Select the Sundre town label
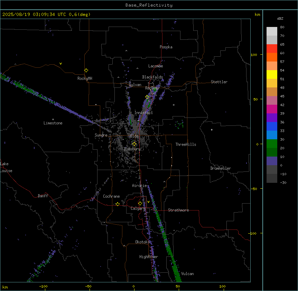 [101, 135]
